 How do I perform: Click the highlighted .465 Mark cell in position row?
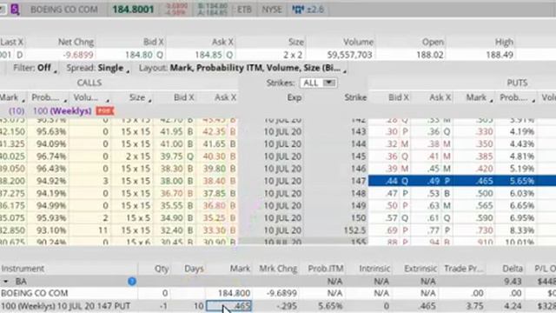click(x=228, y=306)
